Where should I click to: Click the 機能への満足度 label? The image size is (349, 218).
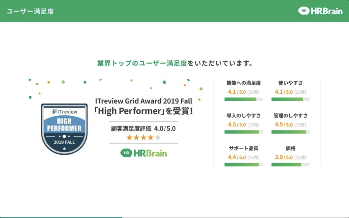click(x=244, y=83)
